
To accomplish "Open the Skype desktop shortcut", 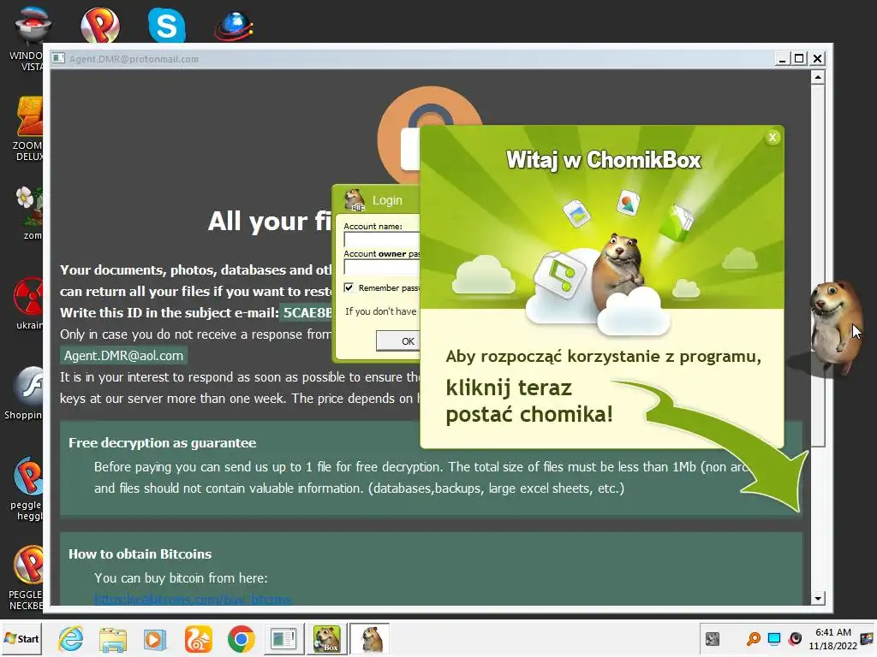I will pyautogui.click(x=167, y=25).
